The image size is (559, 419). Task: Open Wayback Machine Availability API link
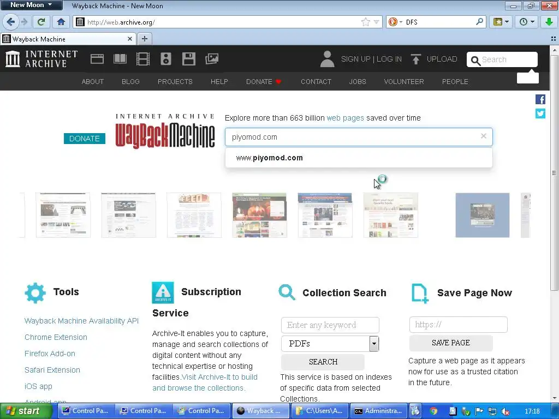[x=81, y=321]
